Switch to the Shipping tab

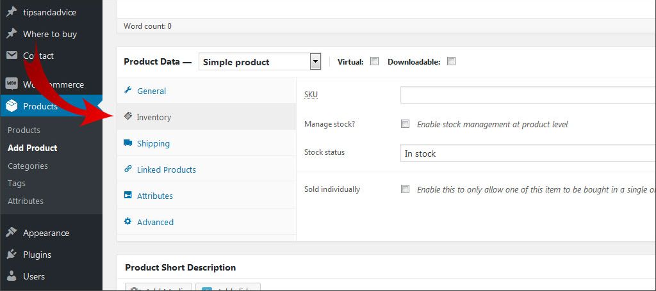[153, 144]
